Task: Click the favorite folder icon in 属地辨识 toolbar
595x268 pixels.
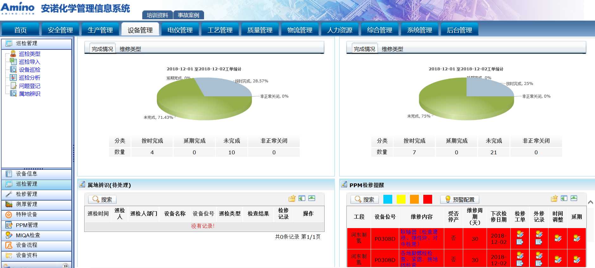Action: coord(292,199)
